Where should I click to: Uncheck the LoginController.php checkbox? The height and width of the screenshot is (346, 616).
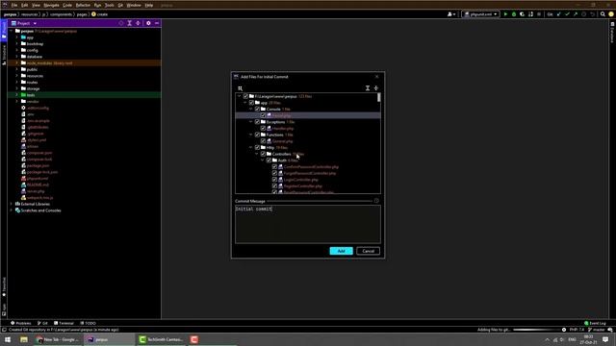point(274,180)
